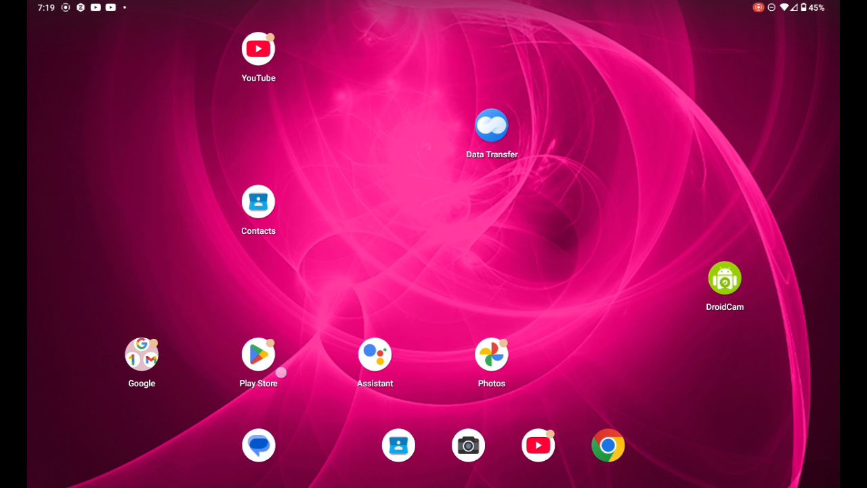Tap the red screen recording indicator

(759, 7)
